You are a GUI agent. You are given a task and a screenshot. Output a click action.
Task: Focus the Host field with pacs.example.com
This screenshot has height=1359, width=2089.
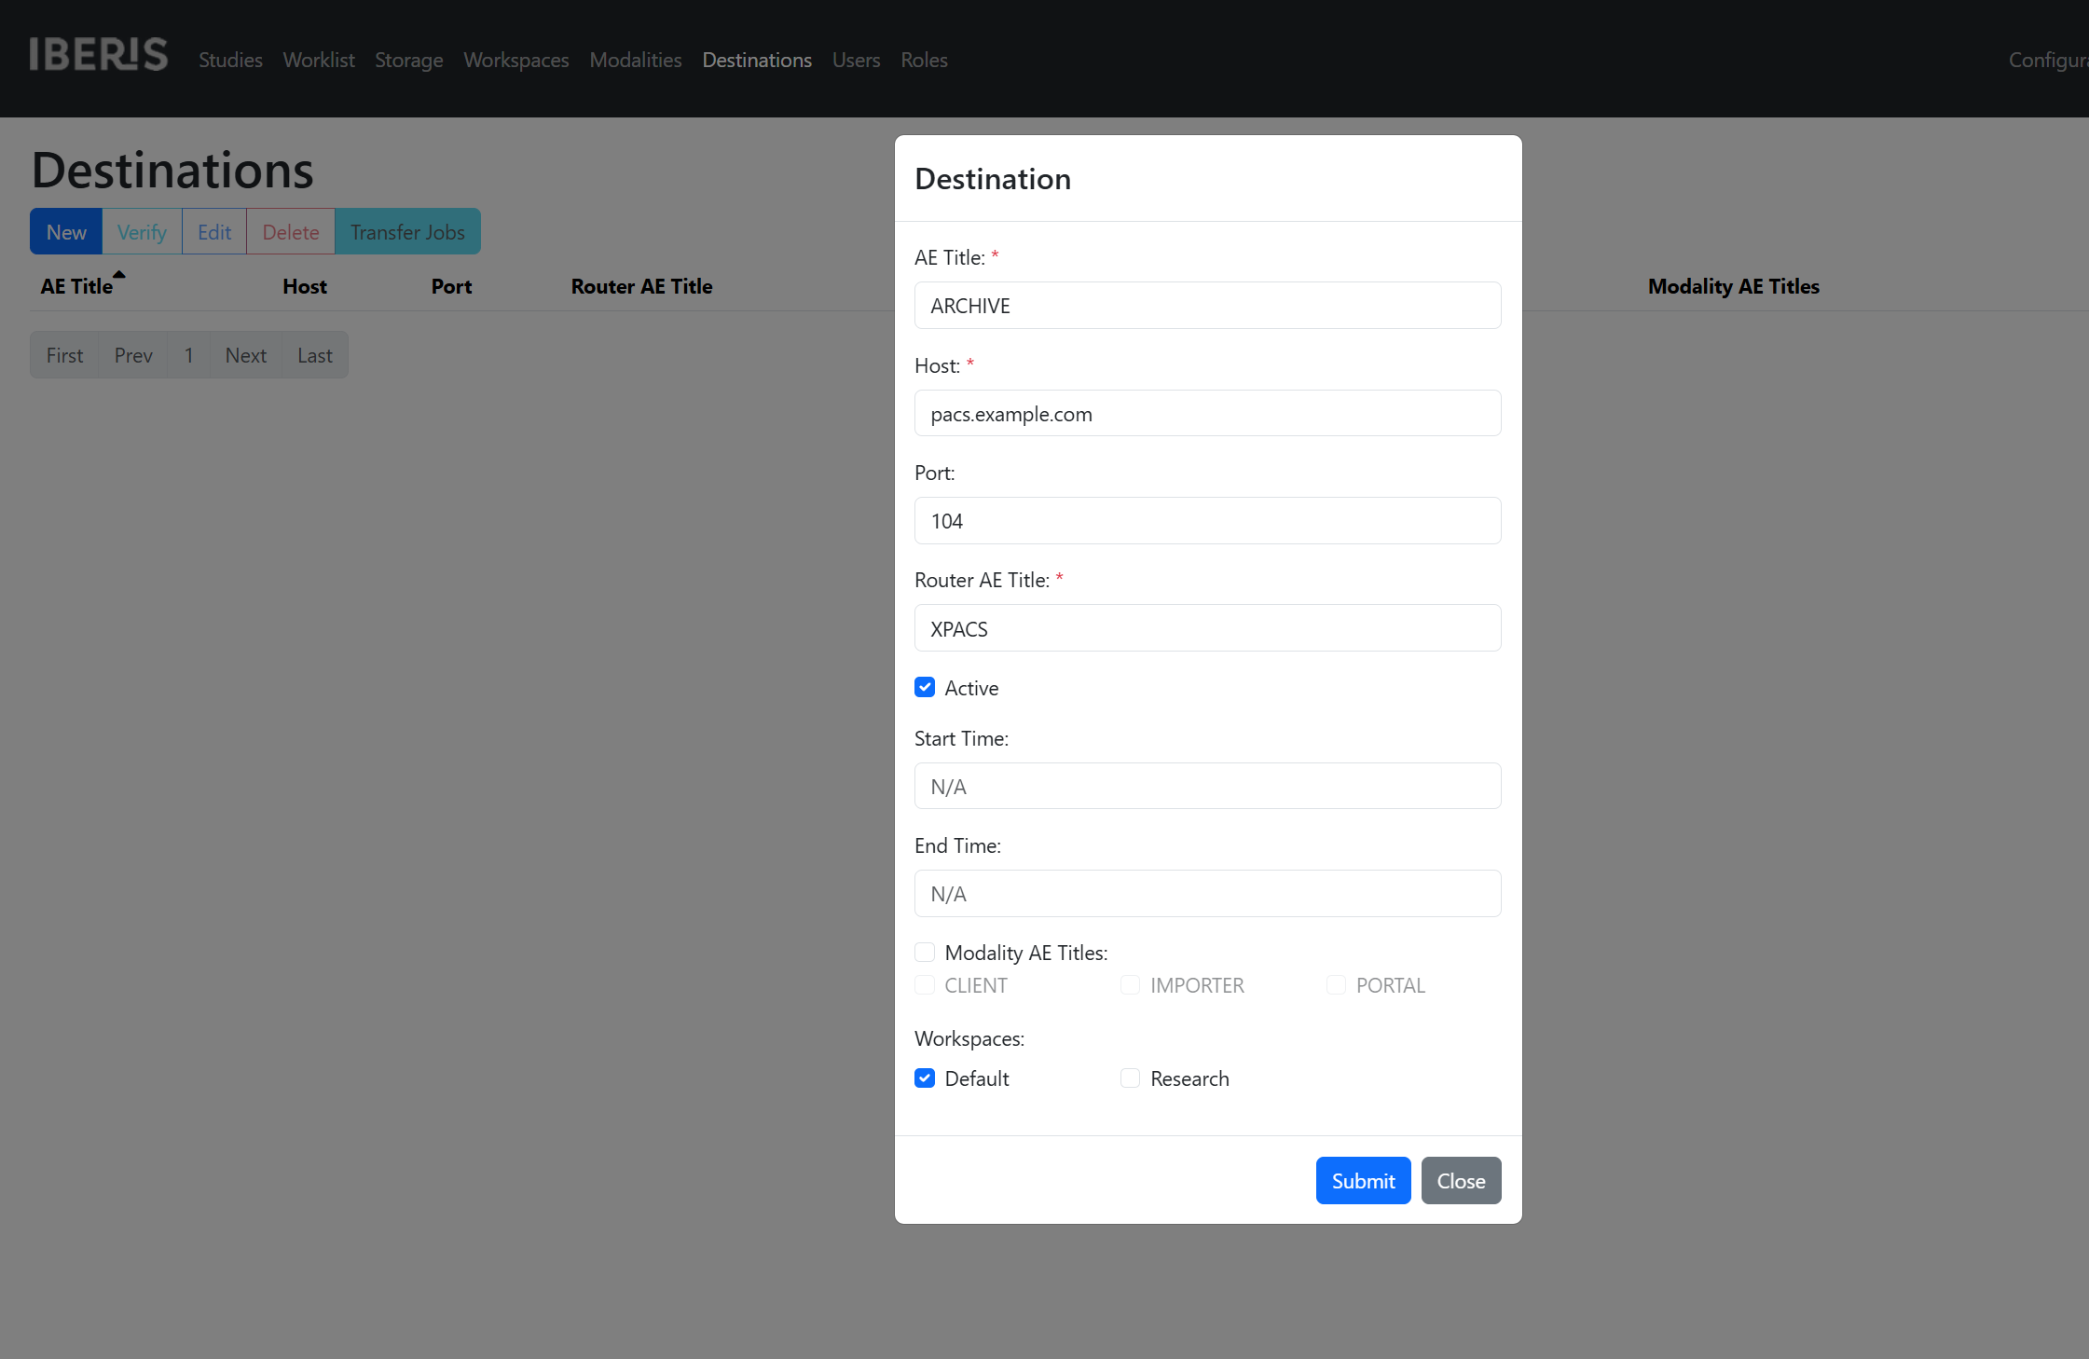[1207, 413]
